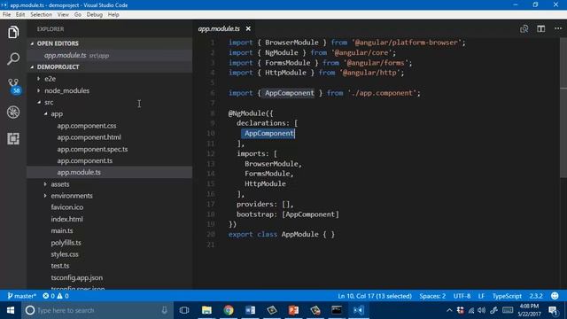Click the smiley feedback icon in status bar
Image resolution: width=567 pixels, height=319 pixels.
pos(555,296)
